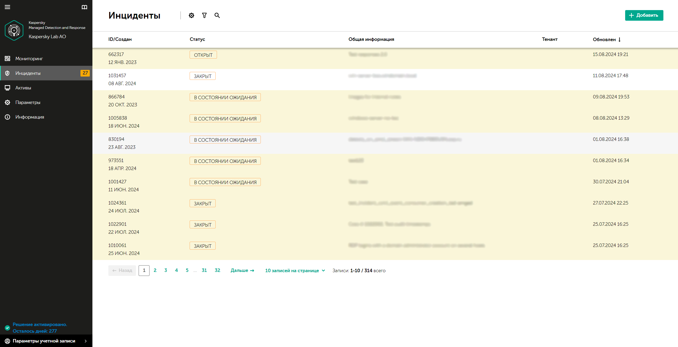Open Мониторинг in sidebar

click(29, 59)
